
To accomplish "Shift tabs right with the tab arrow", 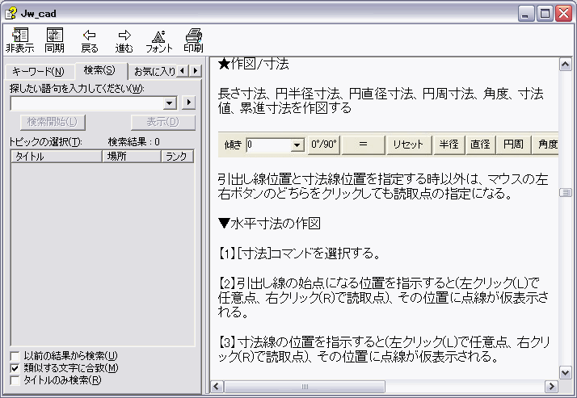I will coord(196,70).
